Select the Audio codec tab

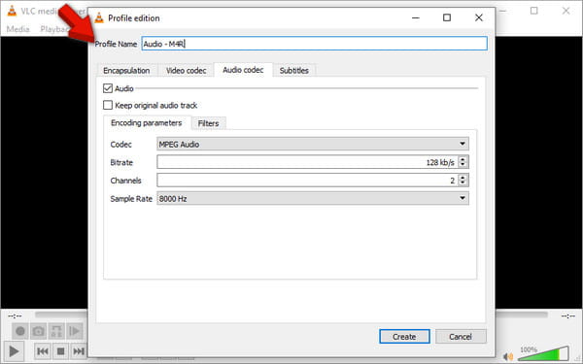[243, 70]
